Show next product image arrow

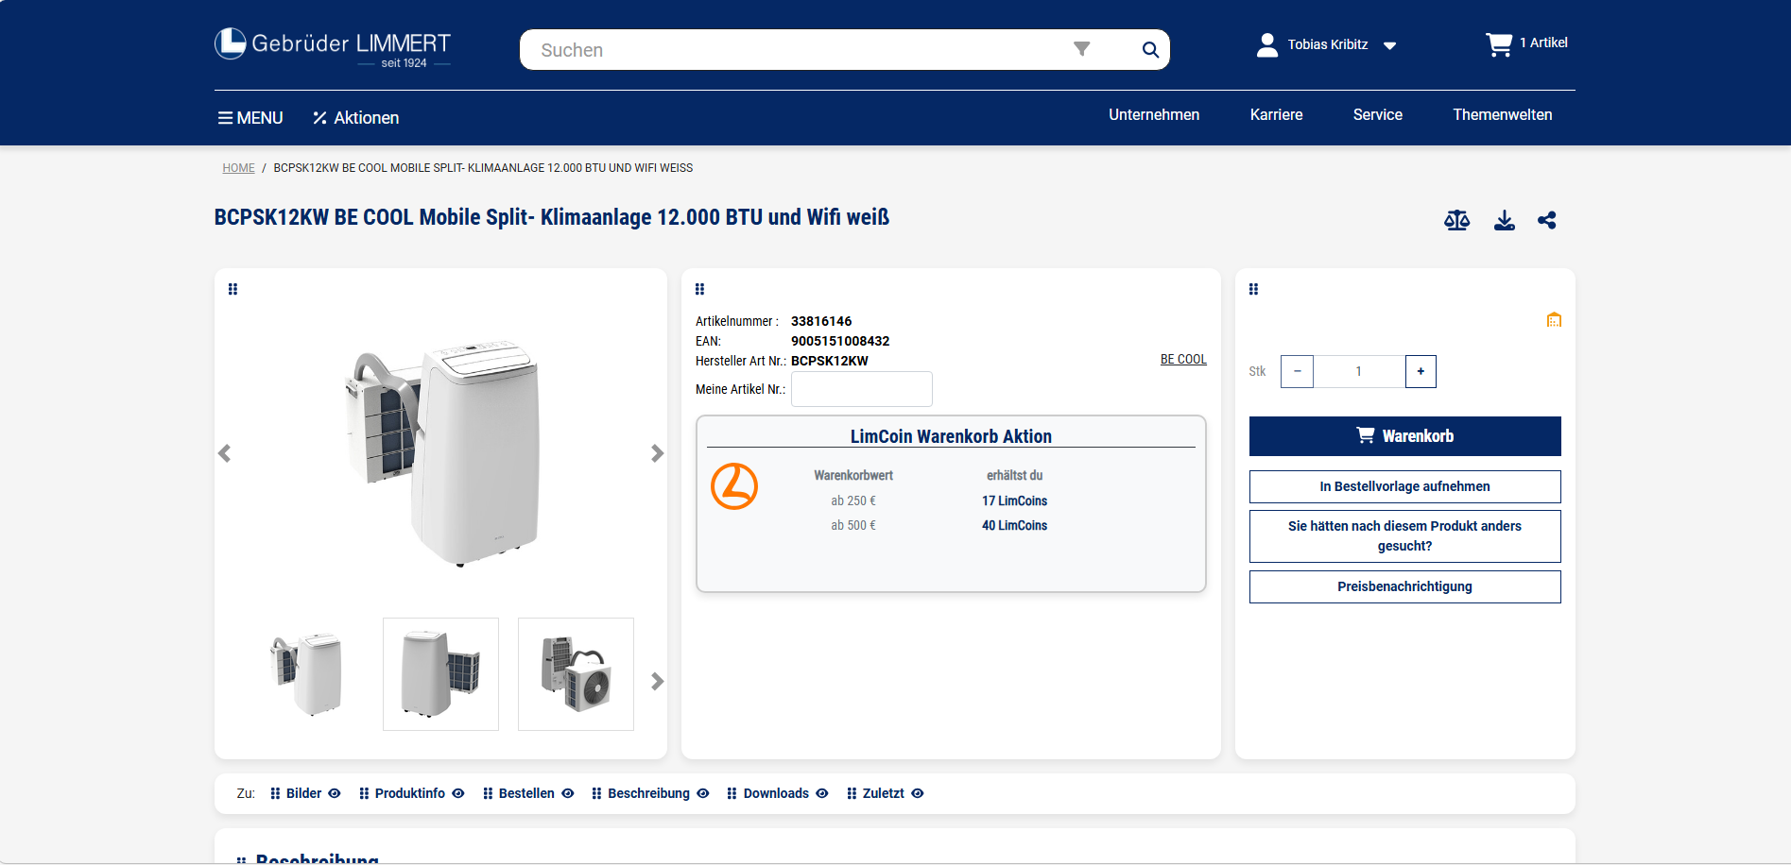(x=657, y=453)
